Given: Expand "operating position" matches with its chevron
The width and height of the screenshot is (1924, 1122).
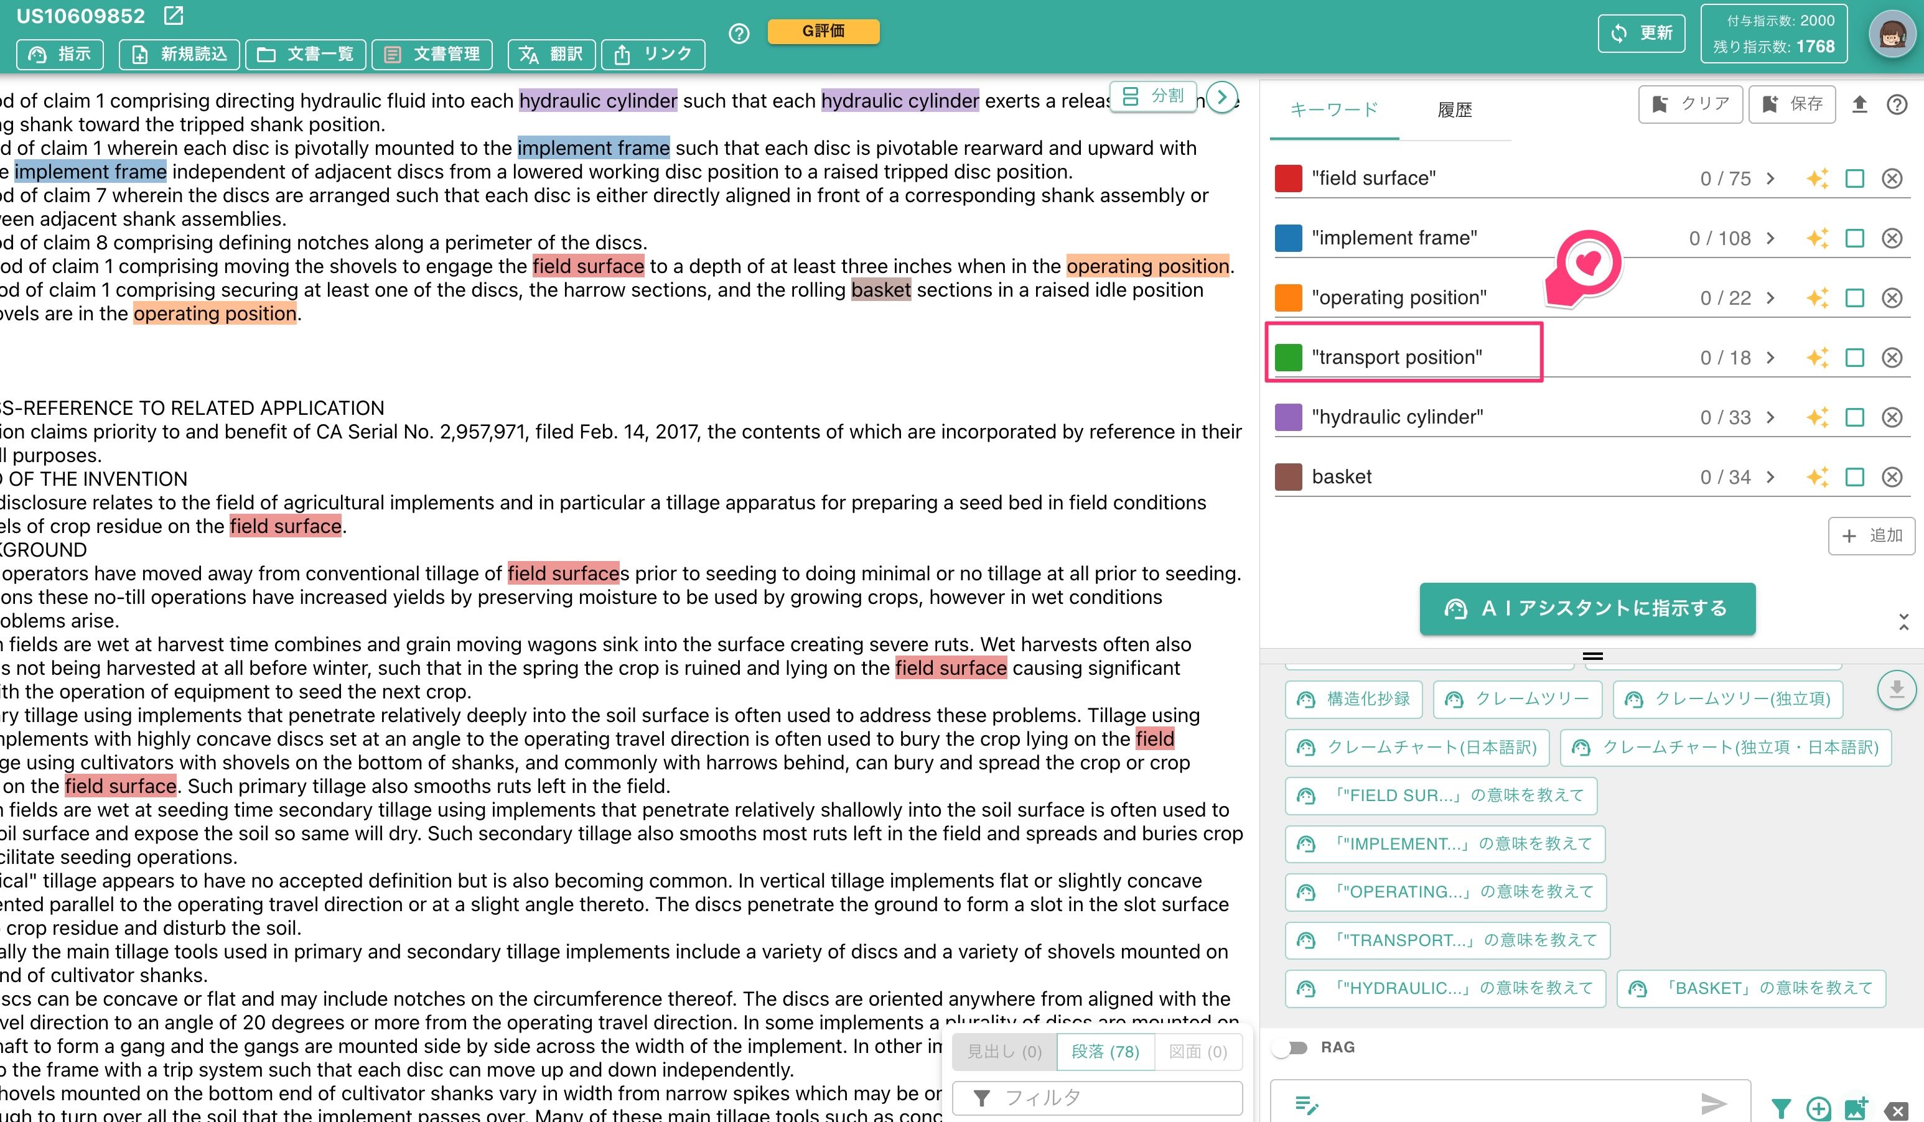Looking at the screenshot, I should click(x=1770, y=298).
